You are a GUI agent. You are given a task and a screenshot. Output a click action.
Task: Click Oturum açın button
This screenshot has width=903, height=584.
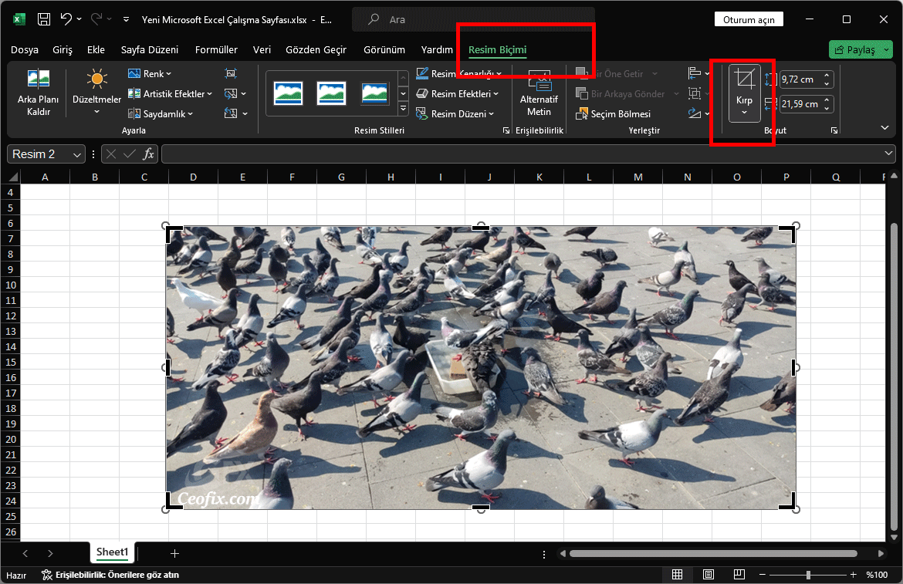[x=749, y=19]
